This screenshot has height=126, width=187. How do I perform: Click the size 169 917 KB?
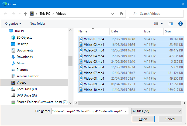[x=175, y=90]
